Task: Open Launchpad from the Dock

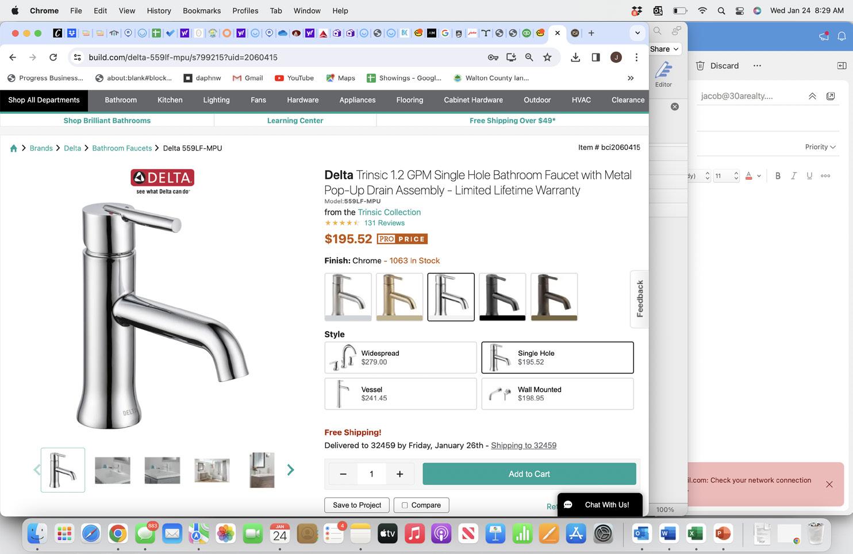Action: point(64,534)
